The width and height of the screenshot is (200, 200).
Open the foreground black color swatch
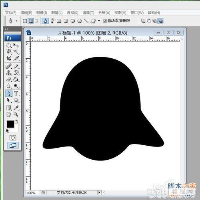(10, 124)
